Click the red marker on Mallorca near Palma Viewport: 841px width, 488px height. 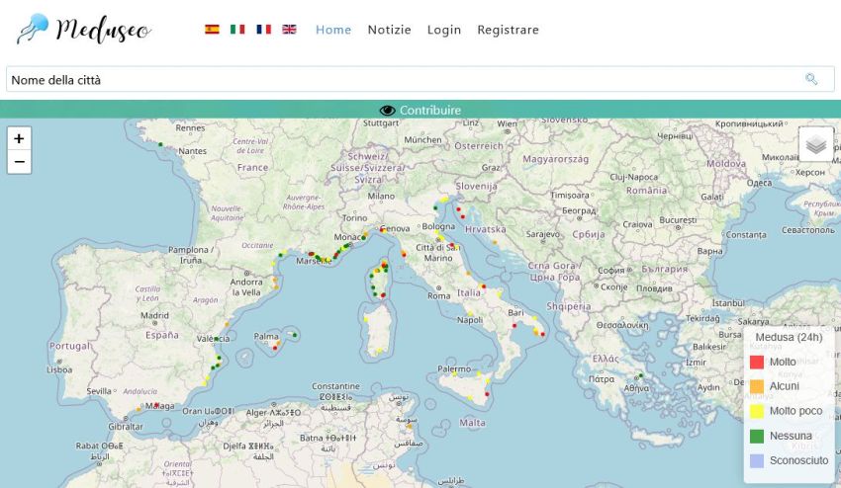click(275, 348)
